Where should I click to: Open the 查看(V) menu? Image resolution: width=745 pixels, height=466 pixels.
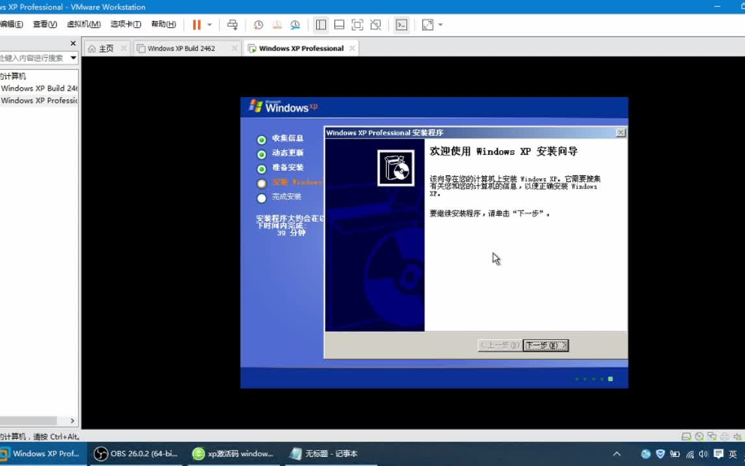coord(45,24)
